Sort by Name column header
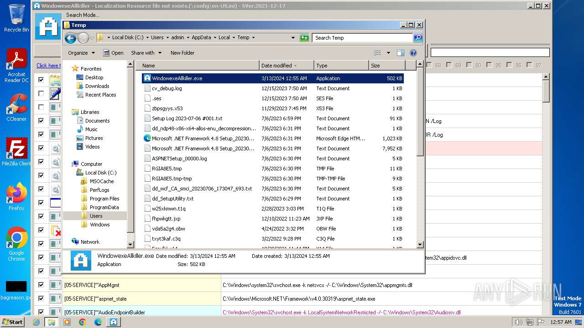This screenshot has height=328, width=584. pos(198,66)
